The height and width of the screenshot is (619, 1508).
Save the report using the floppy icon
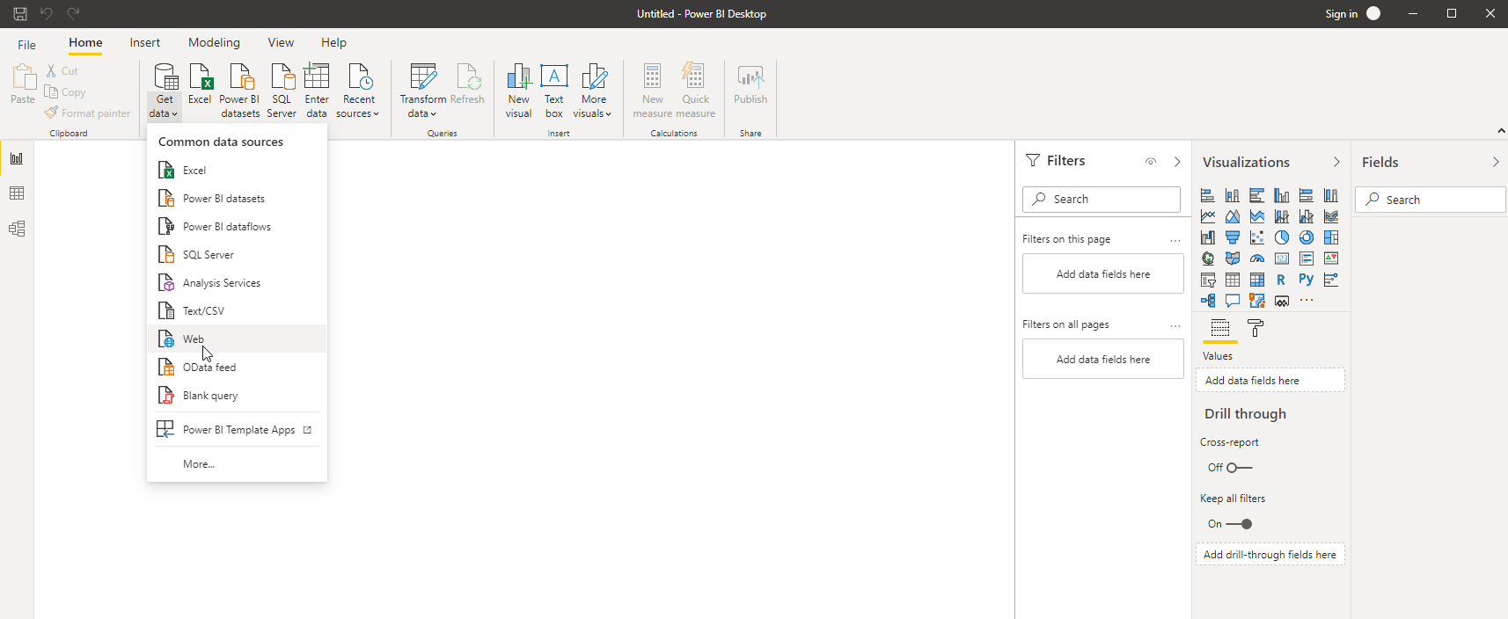pos(19,13)
